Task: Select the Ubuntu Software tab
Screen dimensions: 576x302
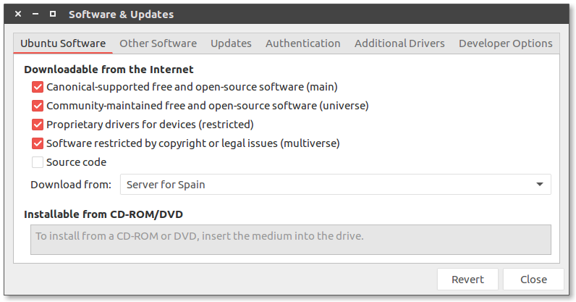Action: (63, 43)
